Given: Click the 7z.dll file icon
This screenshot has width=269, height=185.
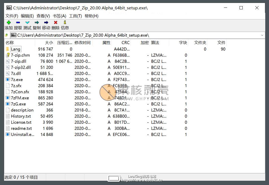Looking at the screenshot, I should point(8,73).
